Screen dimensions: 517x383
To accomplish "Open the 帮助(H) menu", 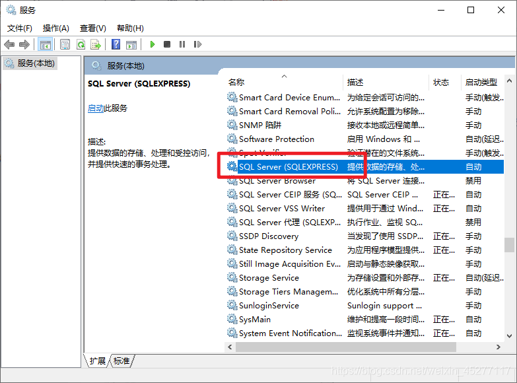I will pos(131,28).
